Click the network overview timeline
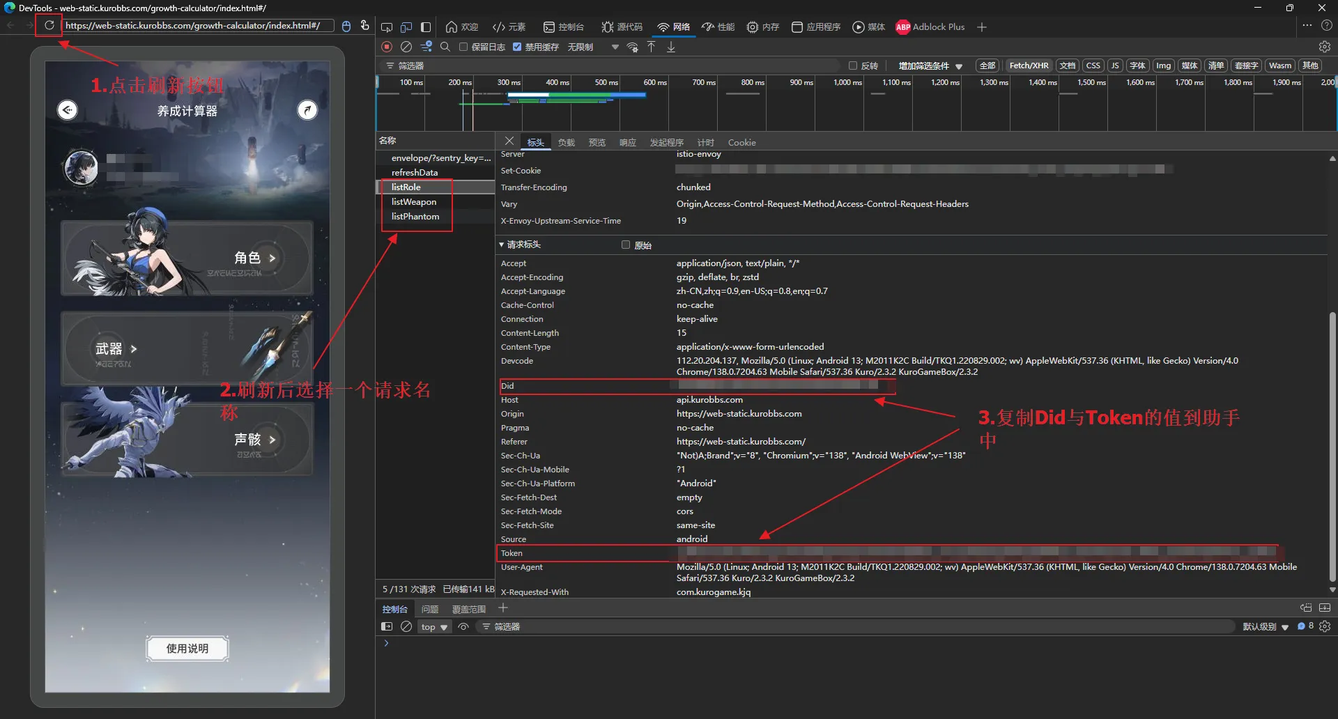 tap(856, 103)
